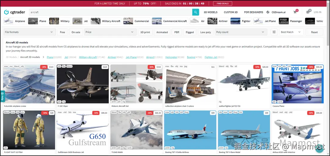Open the Help side tab
The image size is (330, 156).
(2, 96)
